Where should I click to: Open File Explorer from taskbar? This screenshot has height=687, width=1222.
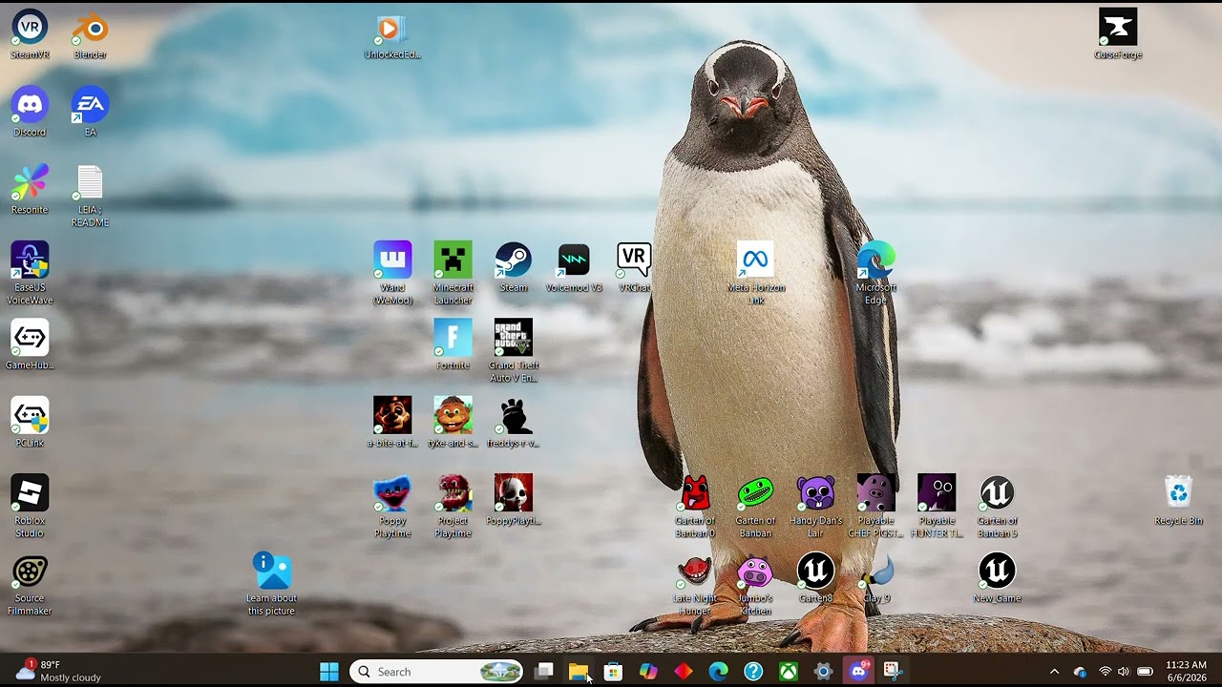click(579, 672)
